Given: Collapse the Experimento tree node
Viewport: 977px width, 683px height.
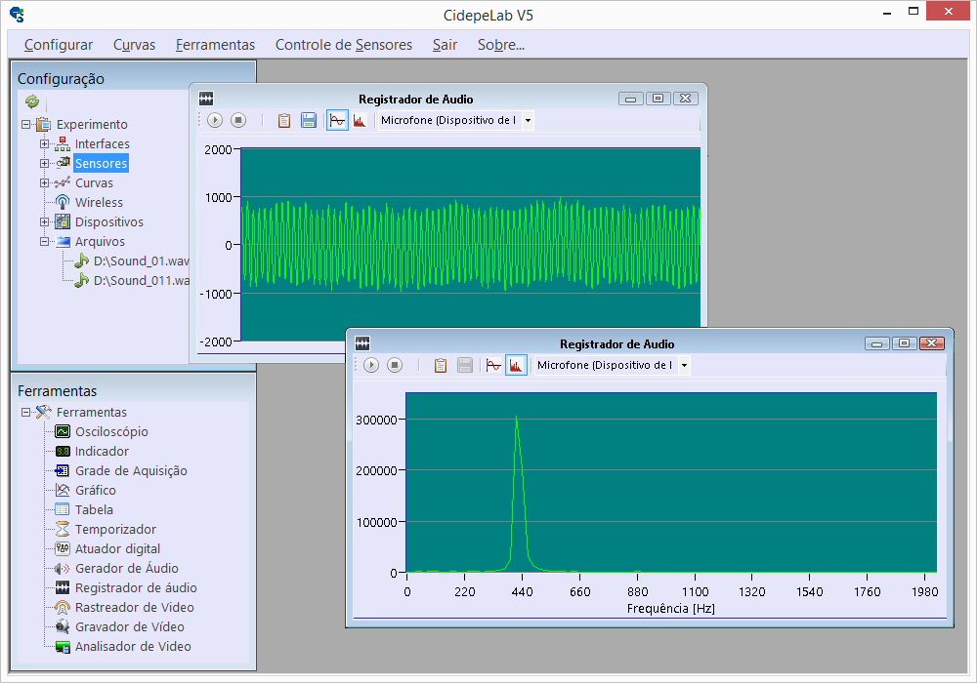Looking at the screenshot, I should 25,125.
